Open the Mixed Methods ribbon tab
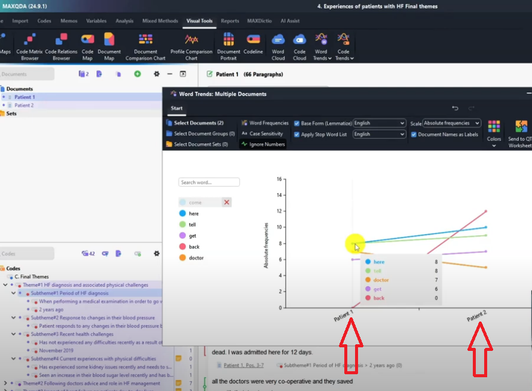Viewport: 532px width, 391px height. 160,21
